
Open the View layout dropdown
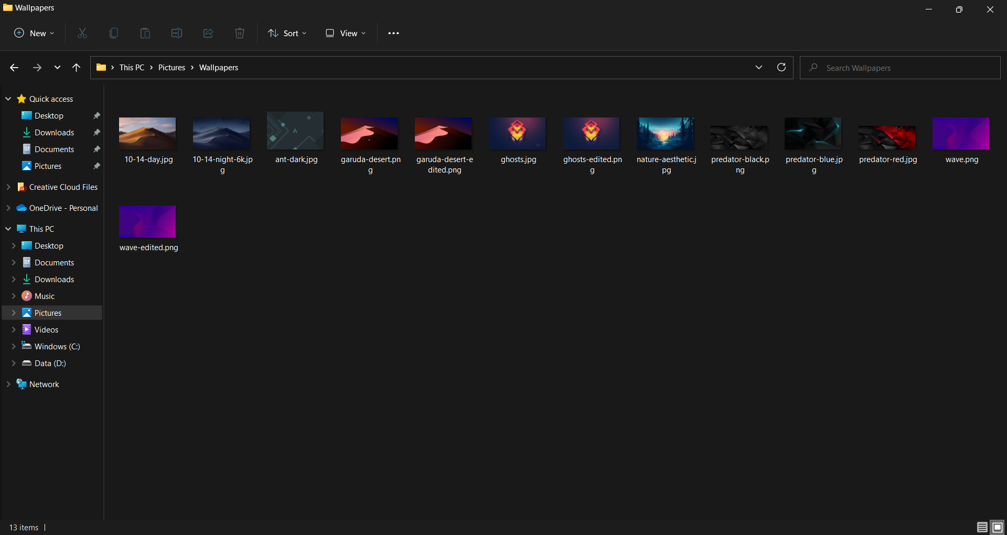[345, 33]
